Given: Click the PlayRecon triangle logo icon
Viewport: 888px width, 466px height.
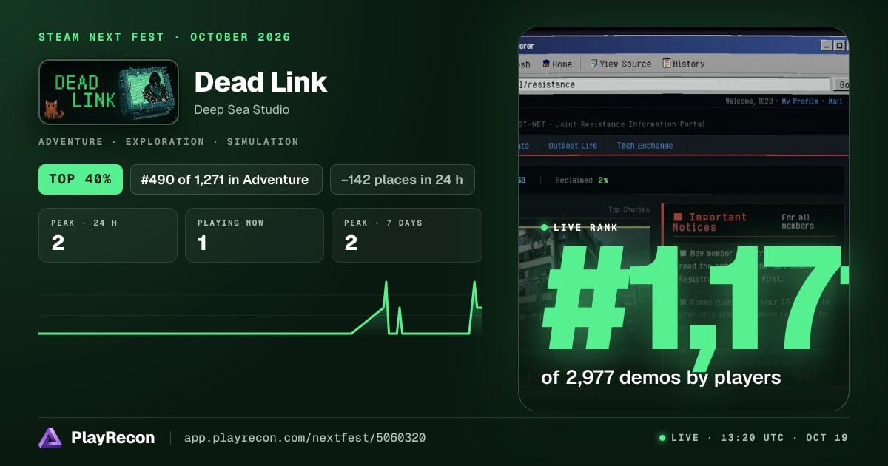Looking at the screenshot, I should 50,438.
